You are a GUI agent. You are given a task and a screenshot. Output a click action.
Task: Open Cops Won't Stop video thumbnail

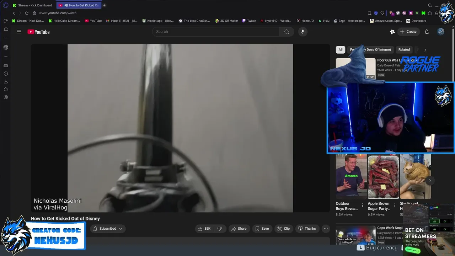(355, 235)
